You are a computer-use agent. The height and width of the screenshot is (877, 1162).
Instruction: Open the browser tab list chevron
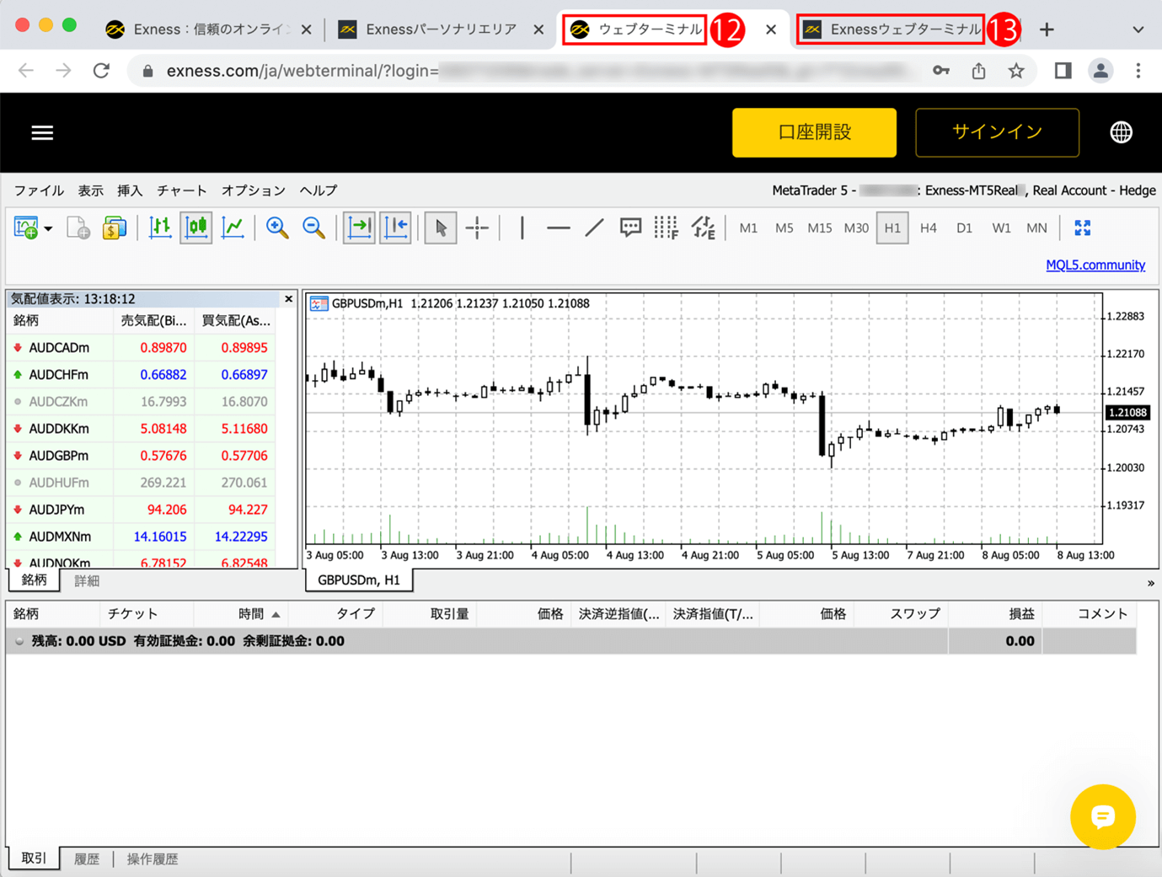click(1138, 29)
